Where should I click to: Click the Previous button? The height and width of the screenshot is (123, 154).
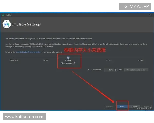click(110, 107)
